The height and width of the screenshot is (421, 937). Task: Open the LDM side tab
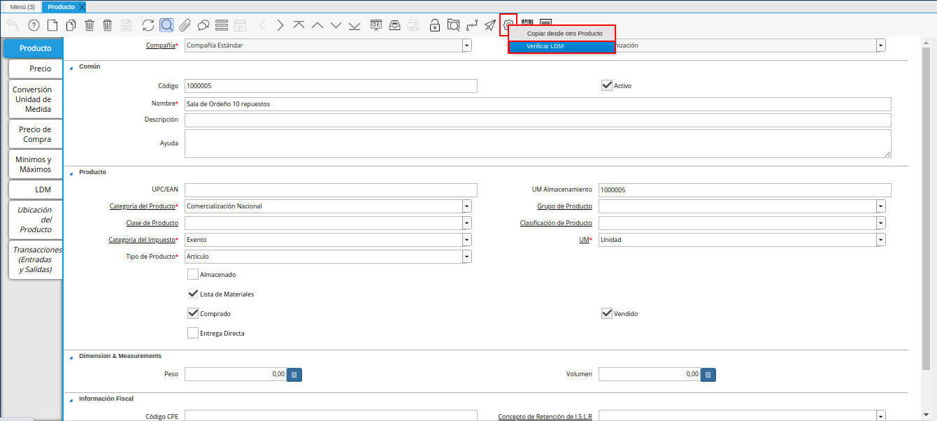[x=36, y=190]
